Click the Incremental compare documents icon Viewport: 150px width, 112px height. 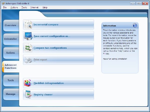tap(28, 24)
